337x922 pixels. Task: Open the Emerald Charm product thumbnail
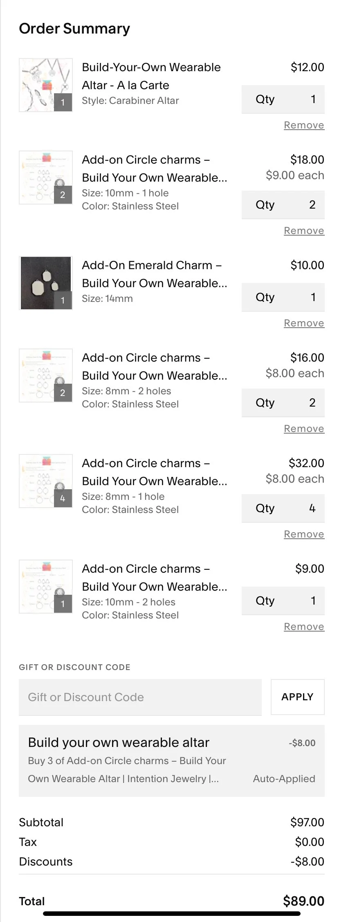[x=46, y=283]
